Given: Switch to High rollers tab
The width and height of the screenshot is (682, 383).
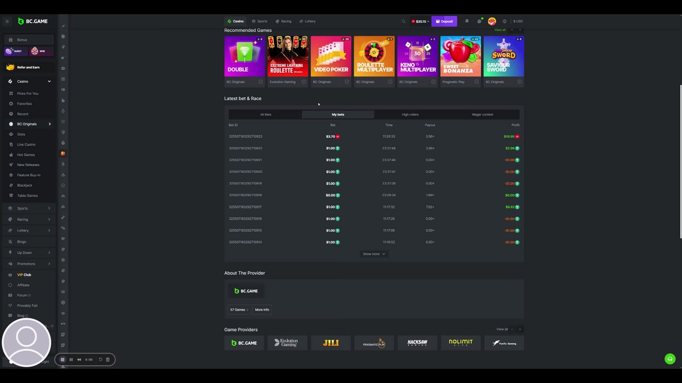Looking at the screenshot, I should pos(410,114).
